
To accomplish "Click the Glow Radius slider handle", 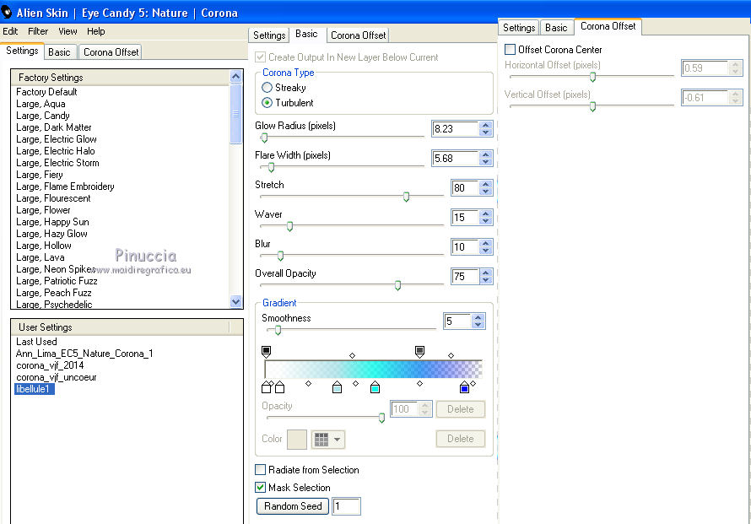I will coord(264,138).
